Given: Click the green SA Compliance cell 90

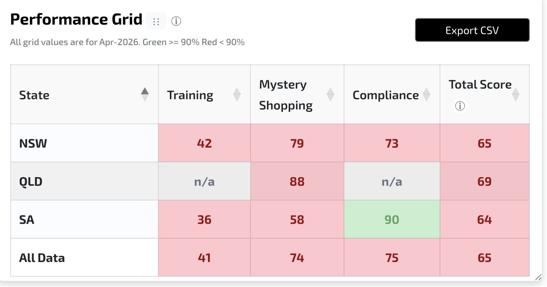Looking at the screenshot, I should click(392, 219).
